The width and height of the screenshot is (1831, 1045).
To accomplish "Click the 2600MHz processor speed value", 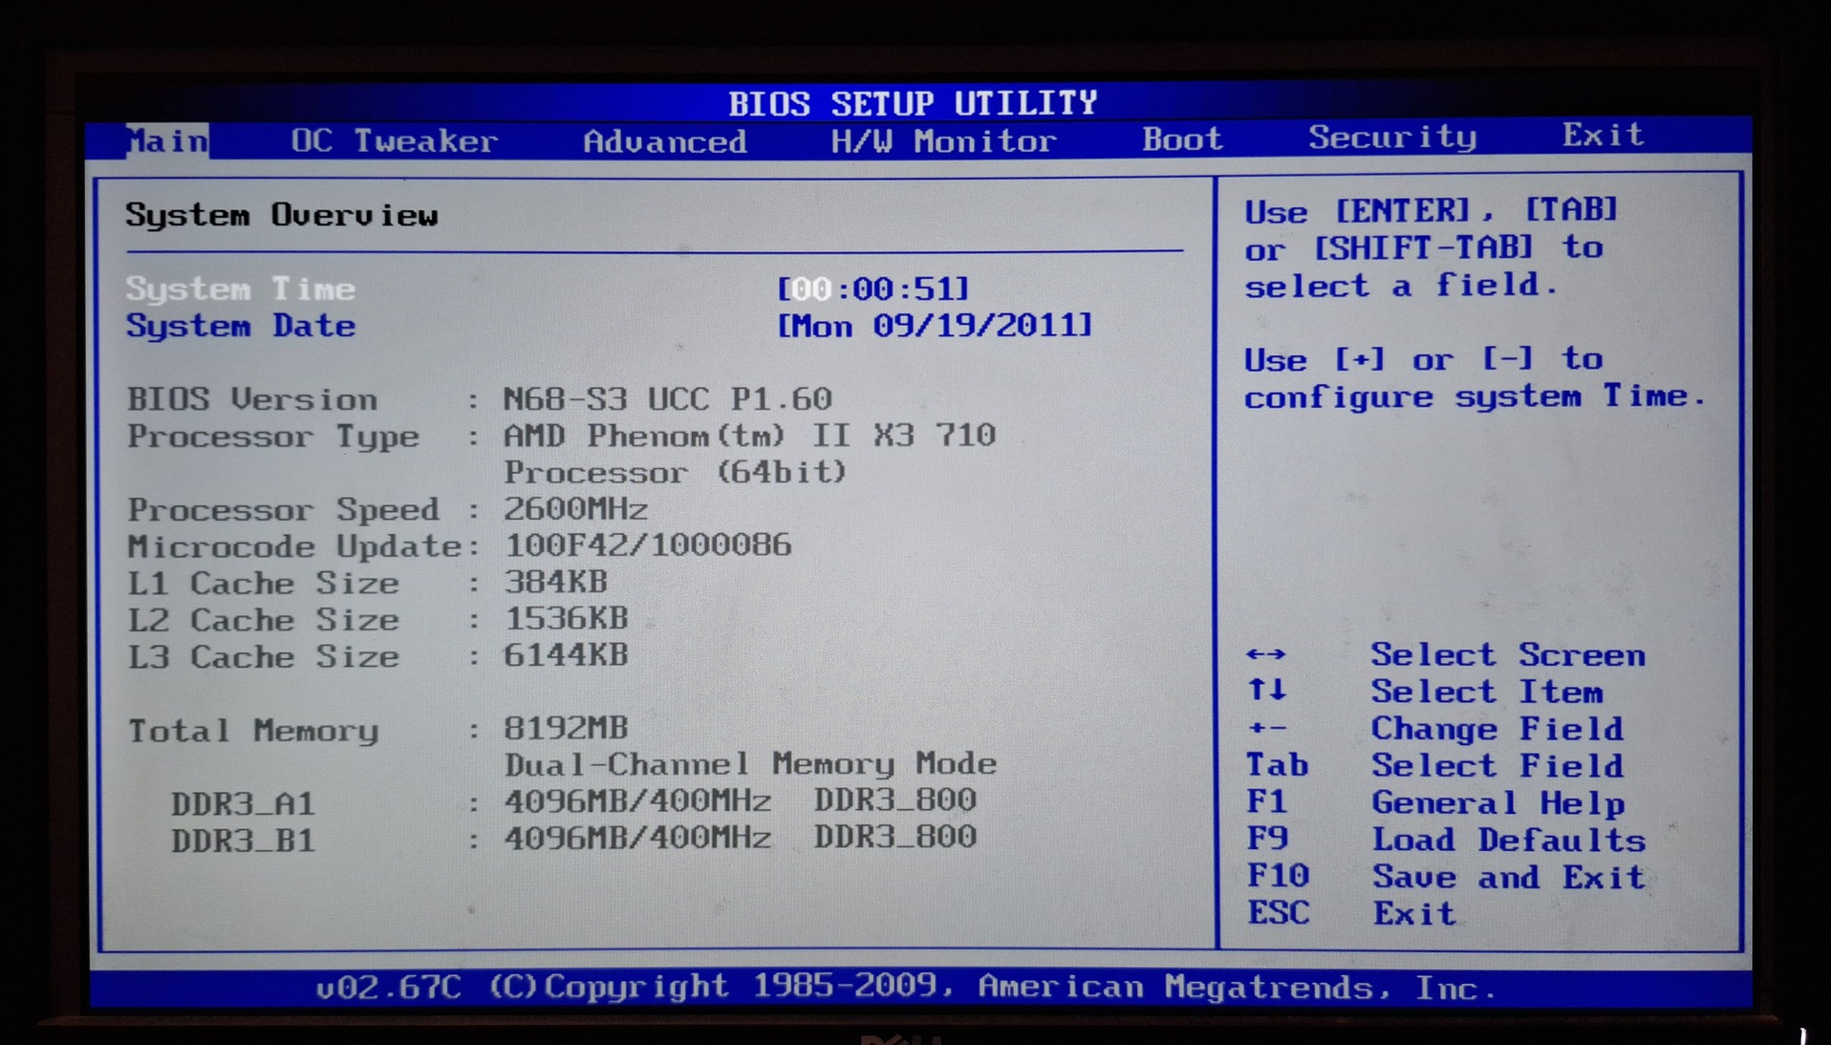I will pos(576,508).
